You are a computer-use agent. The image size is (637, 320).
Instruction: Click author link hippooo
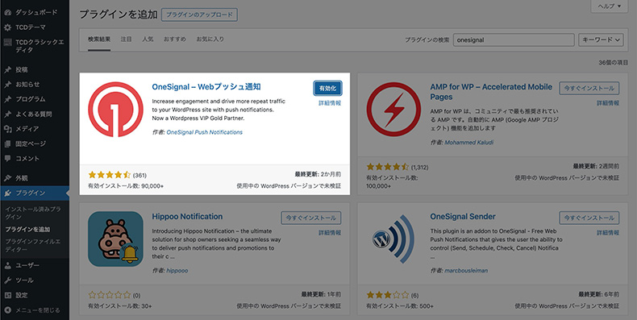click(x=177, y=271)
